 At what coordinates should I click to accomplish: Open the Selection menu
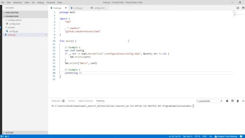coord(18,3)
